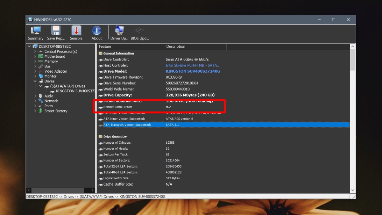Screen dimensions: 382x215
Task: Click the General Information folder icon
Action: [x=101, y=54]
